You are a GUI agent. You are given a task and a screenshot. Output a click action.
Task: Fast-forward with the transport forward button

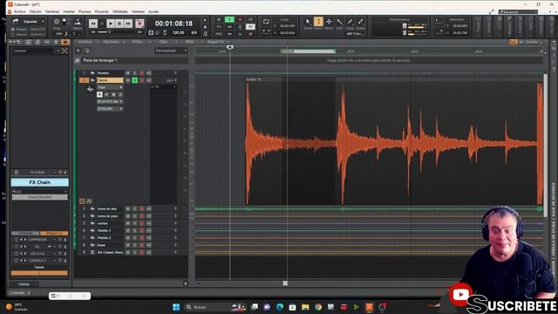coord(128,24)
